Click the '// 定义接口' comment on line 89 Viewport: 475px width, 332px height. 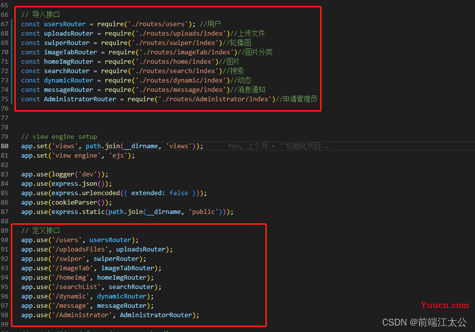(x=40, y=231)
